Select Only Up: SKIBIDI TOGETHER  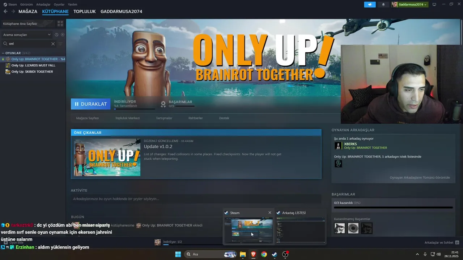tap(33, 71)
